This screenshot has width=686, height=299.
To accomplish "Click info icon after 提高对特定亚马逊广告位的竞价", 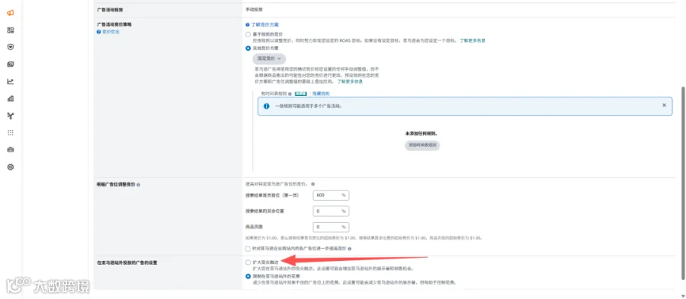I will tap(313, 184).
